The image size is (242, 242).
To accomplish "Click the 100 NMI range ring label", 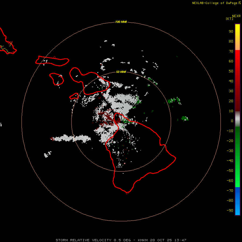I will click(x=121, y=22).
